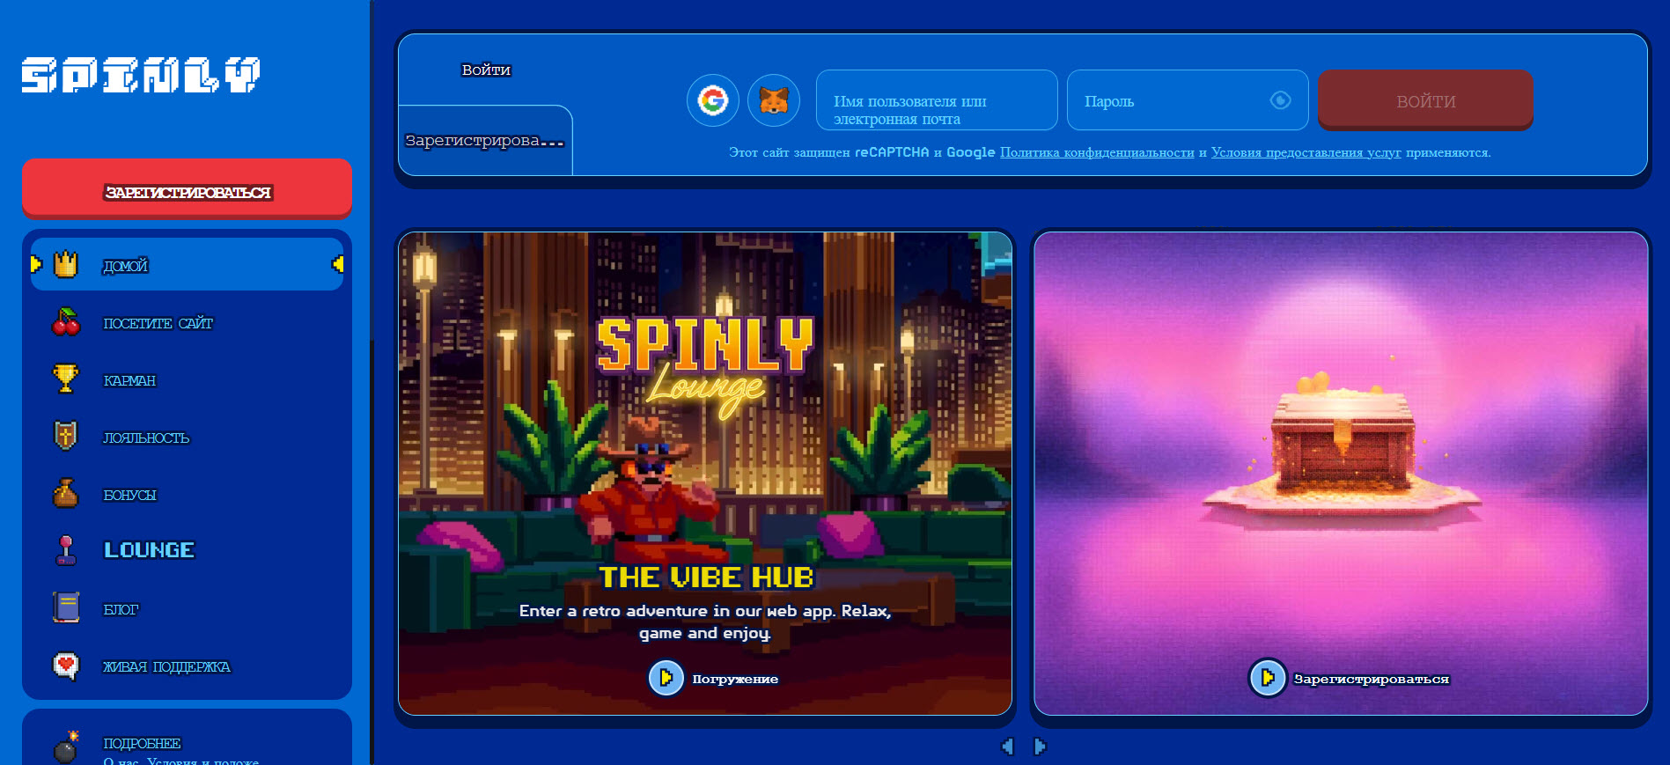Open the ПОСЕТИТЕ САЙТ menu entry
Viewport: 1670px width, 765px height.
[x=187, y=323]
